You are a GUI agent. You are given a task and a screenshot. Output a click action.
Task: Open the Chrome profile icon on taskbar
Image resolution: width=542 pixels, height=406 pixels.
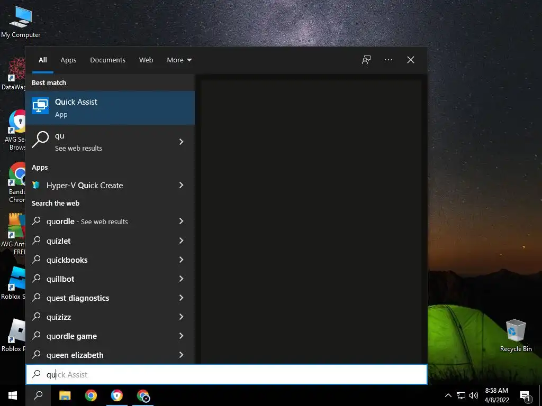(x=143, y=395)
